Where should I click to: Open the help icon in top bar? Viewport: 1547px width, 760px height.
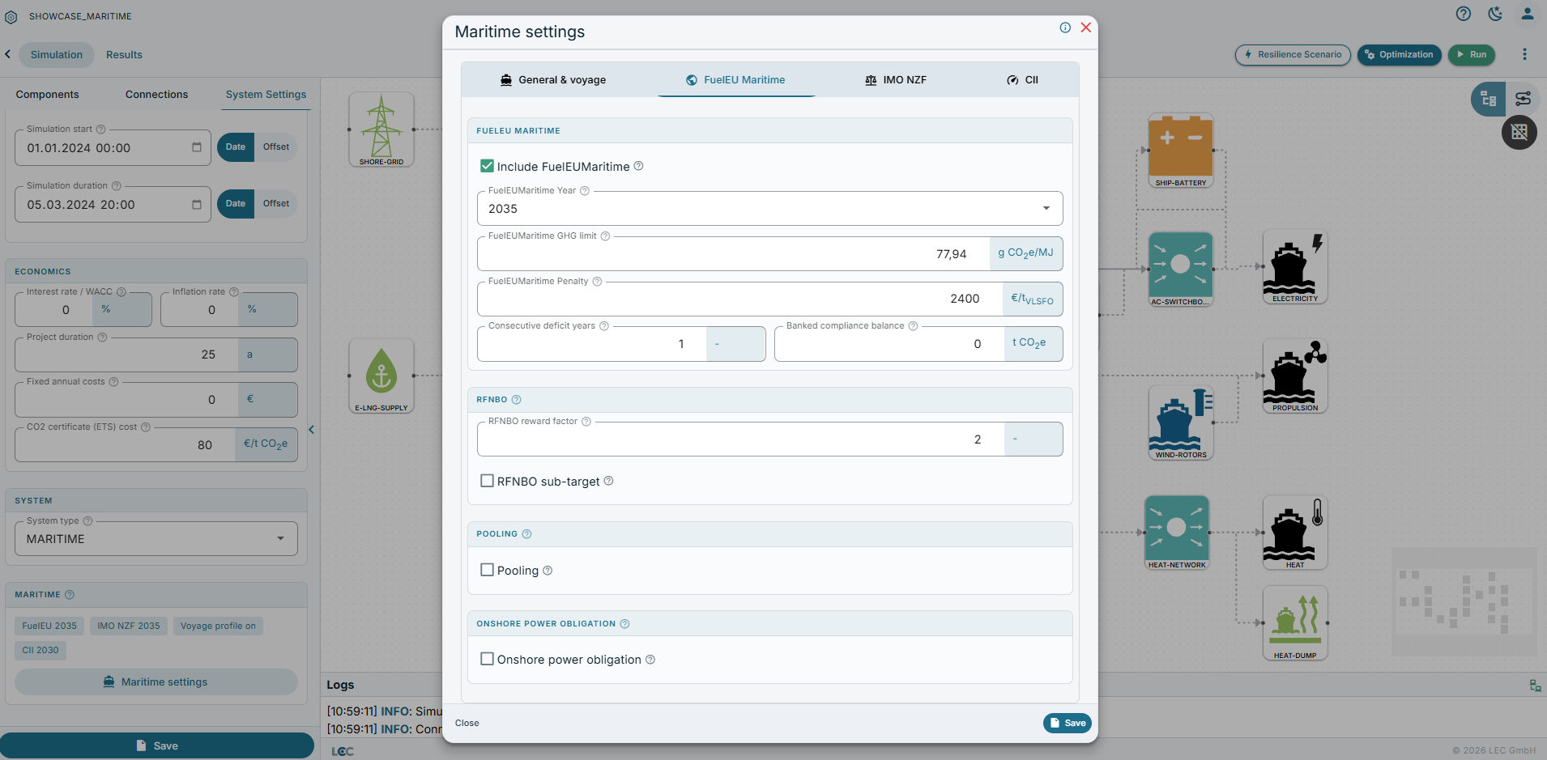1463,14
